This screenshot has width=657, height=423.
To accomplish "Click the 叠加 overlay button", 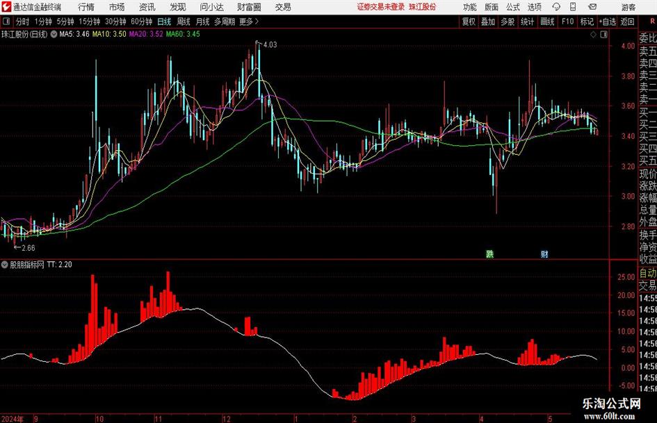I will coord(488,22).
